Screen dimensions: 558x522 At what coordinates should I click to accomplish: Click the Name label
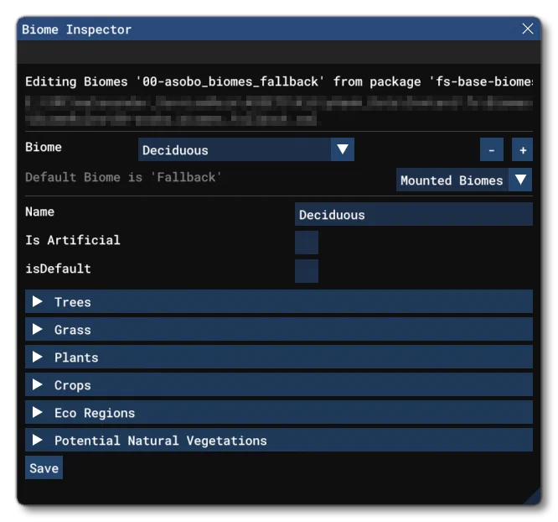39,211
